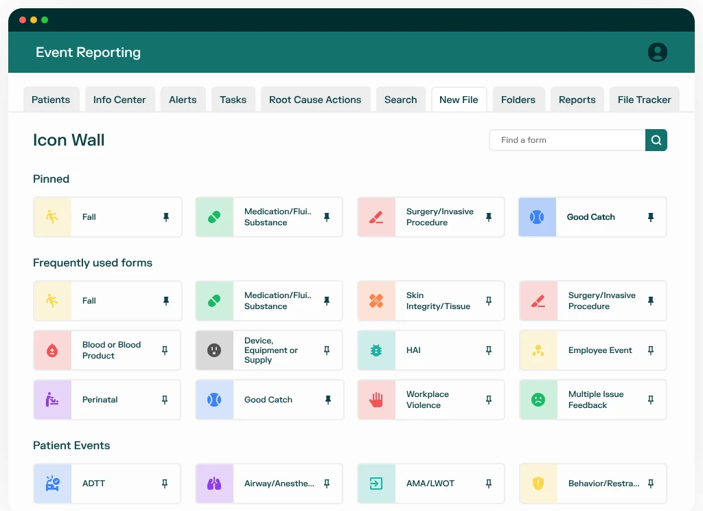Open the Perinatal form label
This screenshot has width=703, height=511.
pos(100,400)
